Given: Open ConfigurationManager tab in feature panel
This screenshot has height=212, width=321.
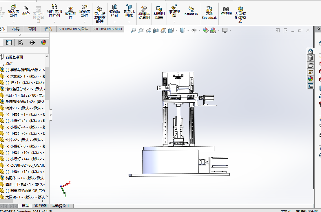Looking at the screenshot, I should [21, 43].
